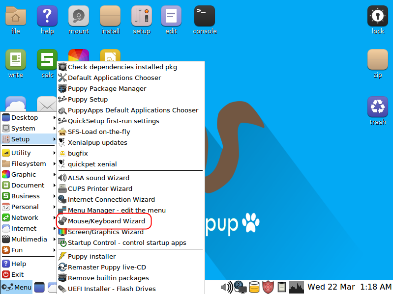Open the file desktop icon
The width and height of the screenshot is (393, 294).
(16, 16)
